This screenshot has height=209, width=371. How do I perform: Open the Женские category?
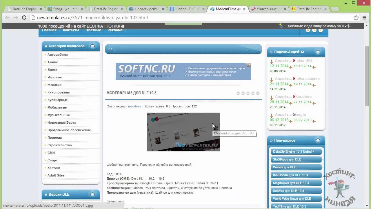pyautogui.click(x=54, y=85)
